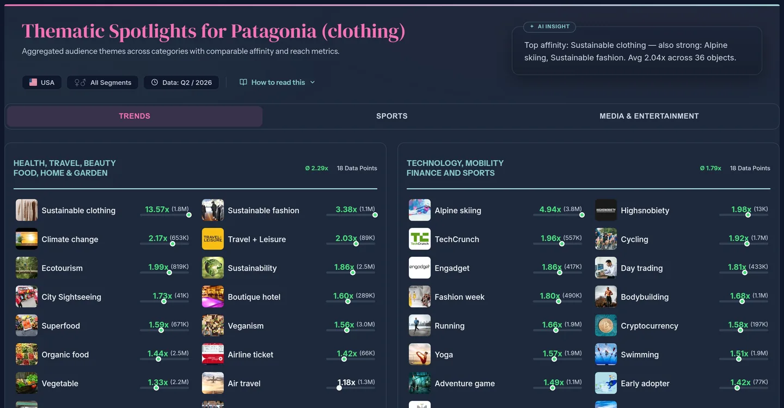The width and height of the screenshot is (784, 408).
Task: Open the All Segments filter
Action: (x=103, y=82)
